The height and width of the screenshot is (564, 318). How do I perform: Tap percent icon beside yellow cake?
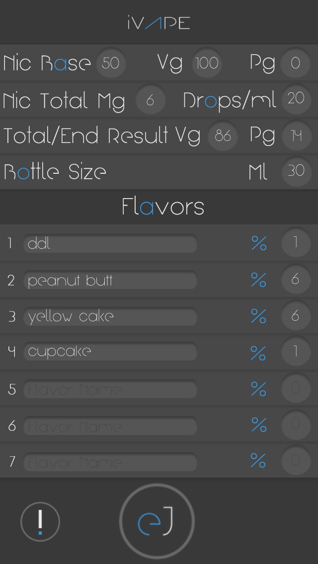[x=258, y=316]
